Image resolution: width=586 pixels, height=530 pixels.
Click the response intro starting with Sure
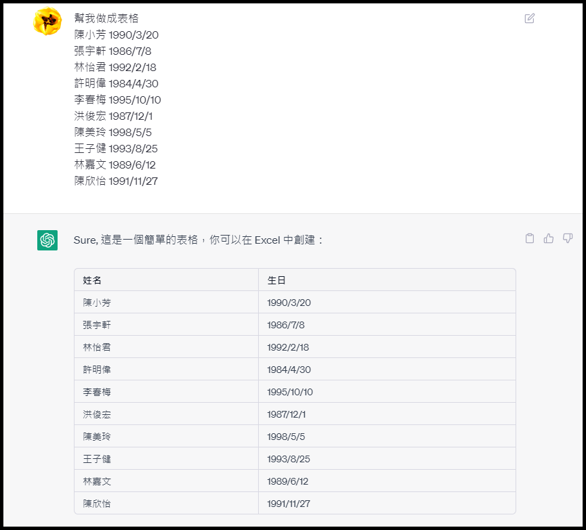[x=198, y=240]
